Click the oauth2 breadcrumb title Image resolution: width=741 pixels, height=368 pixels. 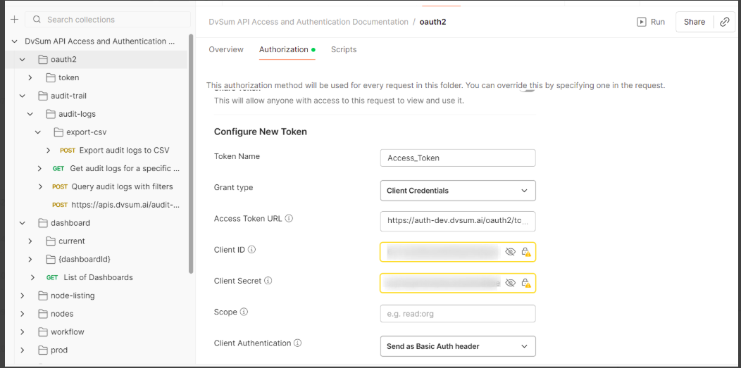pos(433,22)
